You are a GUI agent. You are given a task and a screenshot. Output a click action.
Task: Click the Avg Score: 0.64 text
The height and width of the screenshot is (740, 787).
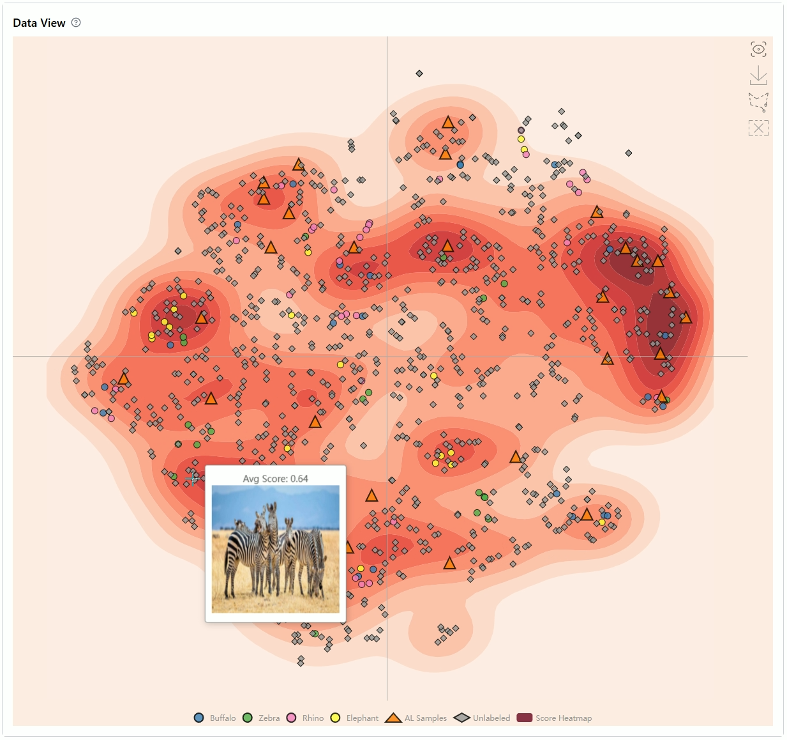pyautogui.click(x=276, y=479)
